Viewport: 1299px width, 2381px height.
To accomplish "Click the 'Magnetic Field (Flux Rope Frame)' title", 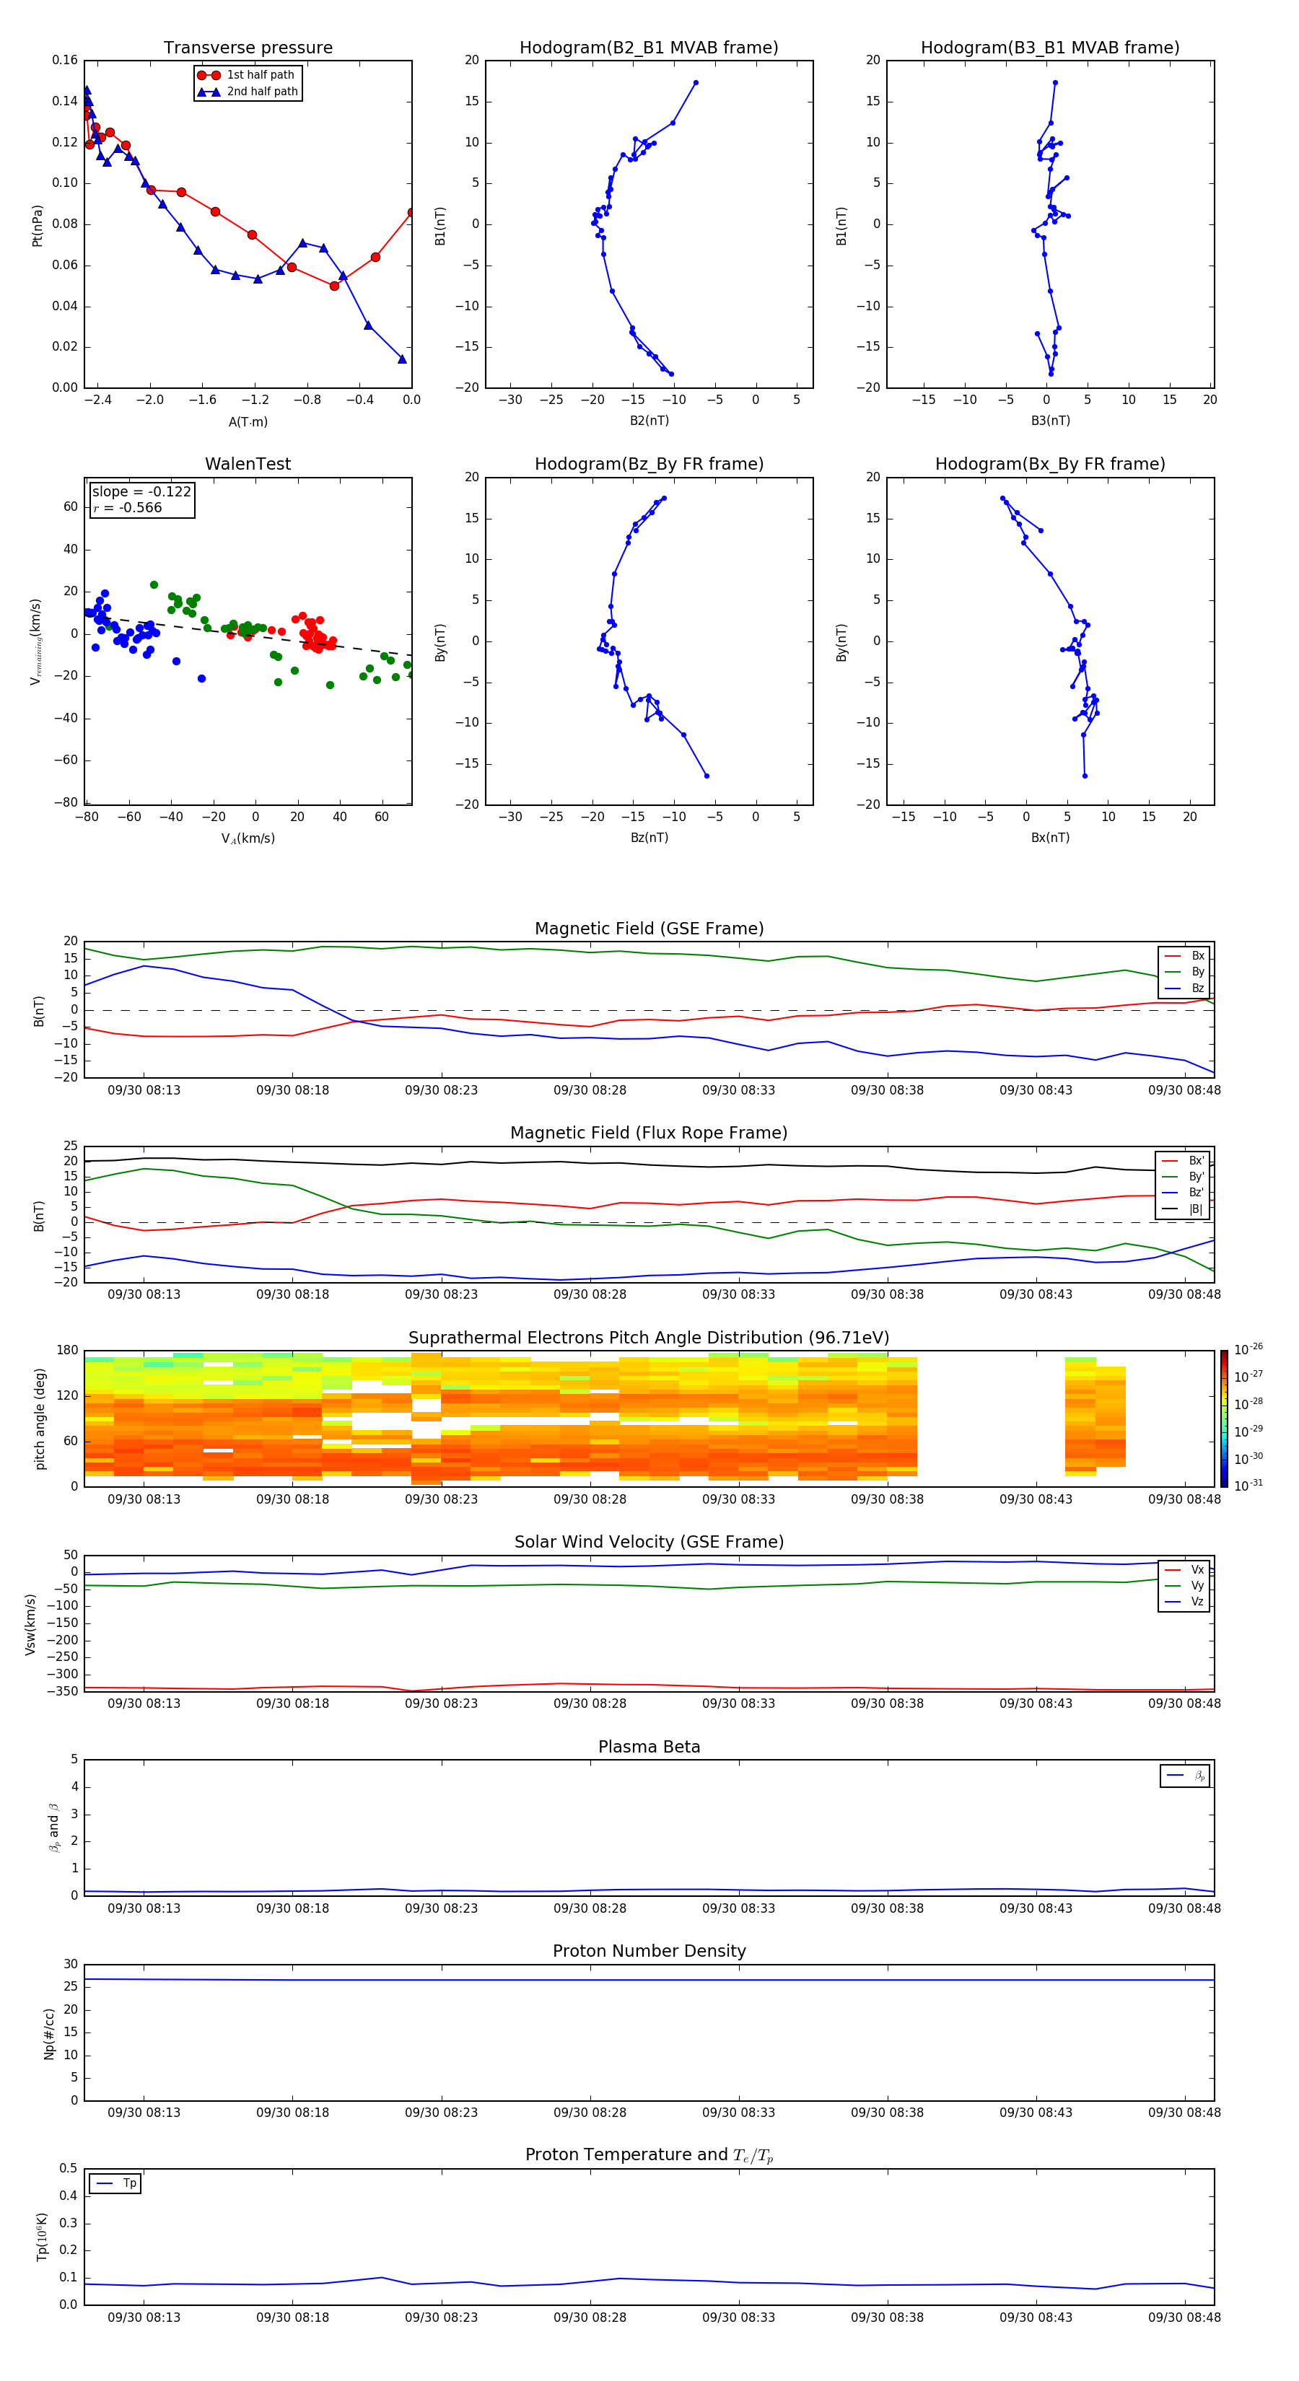I will [x=649, y=1134].
